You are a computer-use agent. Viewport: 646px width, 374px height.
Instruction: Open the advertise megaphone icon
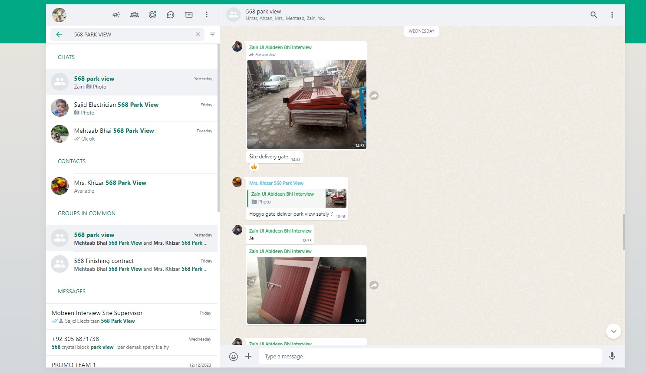[116, 15]
